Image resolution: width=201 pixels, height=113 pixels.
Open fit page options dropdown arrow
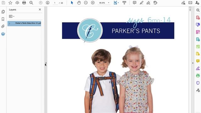coord(118,3)
